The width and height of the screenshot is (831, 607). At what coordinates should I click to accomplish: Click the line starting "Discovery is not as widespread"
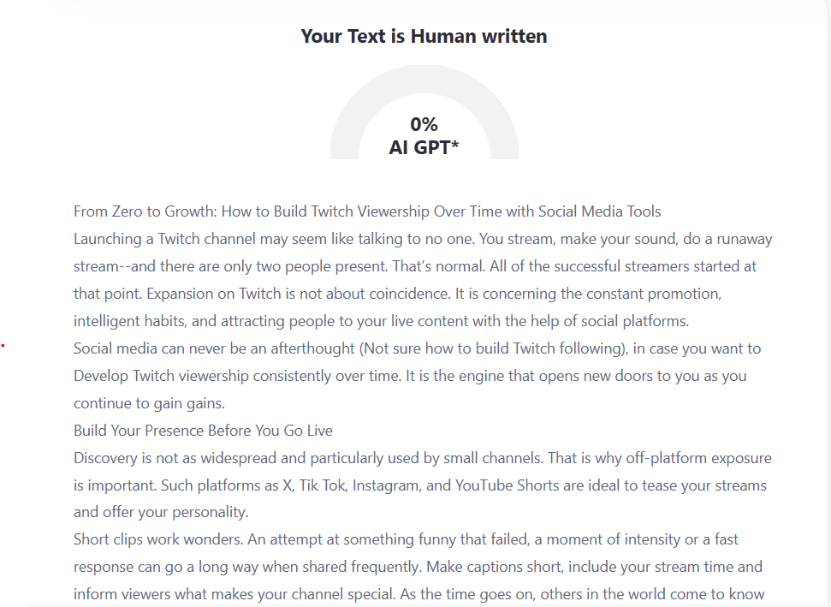click(422, 458)
